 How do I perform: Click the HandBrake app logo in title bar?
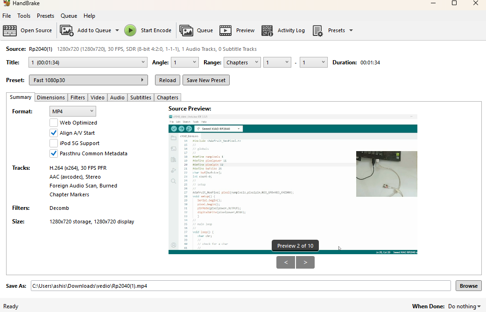point(6,3)
